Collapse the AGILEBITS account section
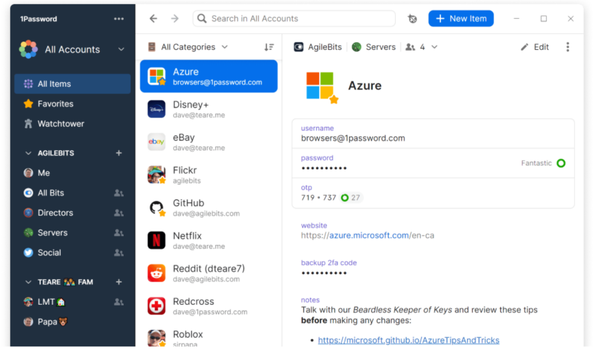 [x=28, y=153]
